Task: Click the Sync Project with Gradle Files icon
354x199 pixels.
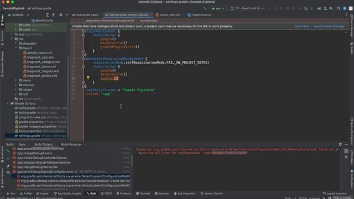Action: click(319, 8)
